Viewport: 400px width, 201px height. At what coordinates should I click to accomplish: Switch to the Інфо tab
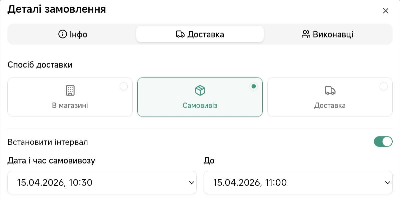(x=73, y=34)
